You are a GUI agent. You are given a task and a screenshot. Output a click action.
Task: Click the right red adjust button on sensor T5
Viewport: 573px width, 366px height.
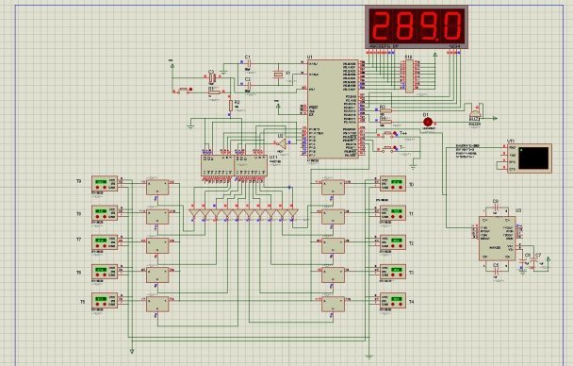(105, 304)
